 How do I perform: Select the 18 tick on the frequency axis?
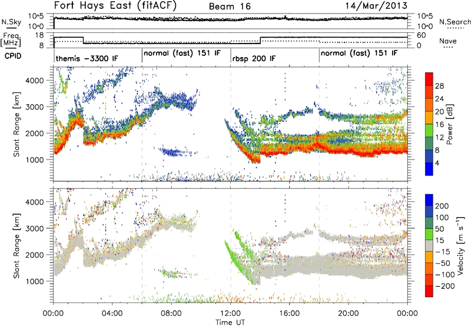[x=39, y=35]
